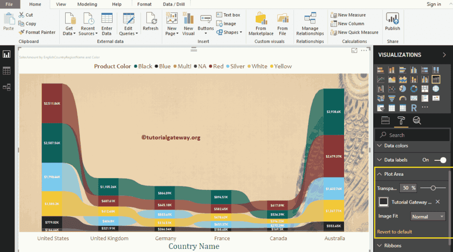The image size is (453, 252).
Task: Select the Pie chart visual
Action: [402, 89]
